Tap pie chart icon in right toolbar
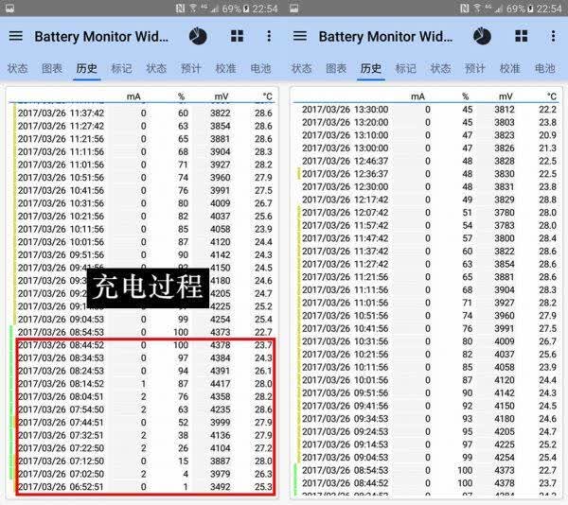The width and height of the screenshot is (568, 505). 482,36
